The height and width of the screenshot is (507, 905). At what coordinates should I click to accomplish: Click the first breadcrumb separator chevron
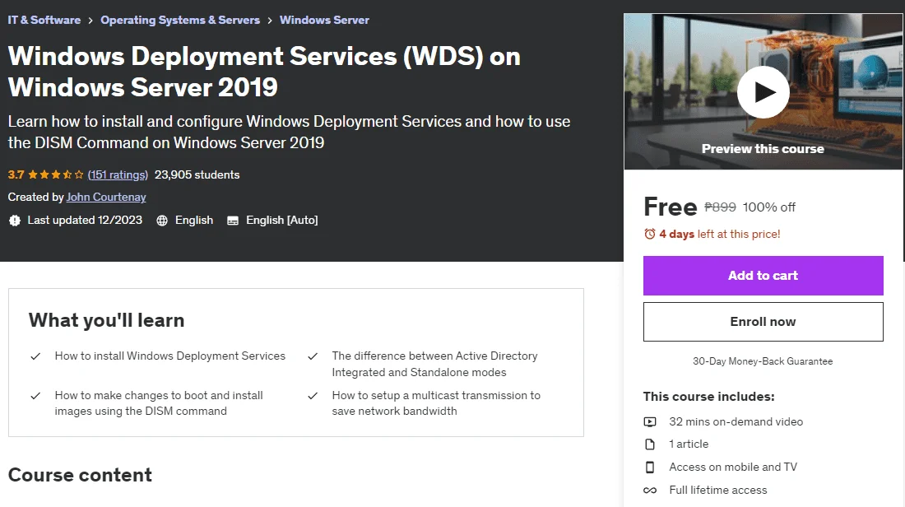[90, 21]
